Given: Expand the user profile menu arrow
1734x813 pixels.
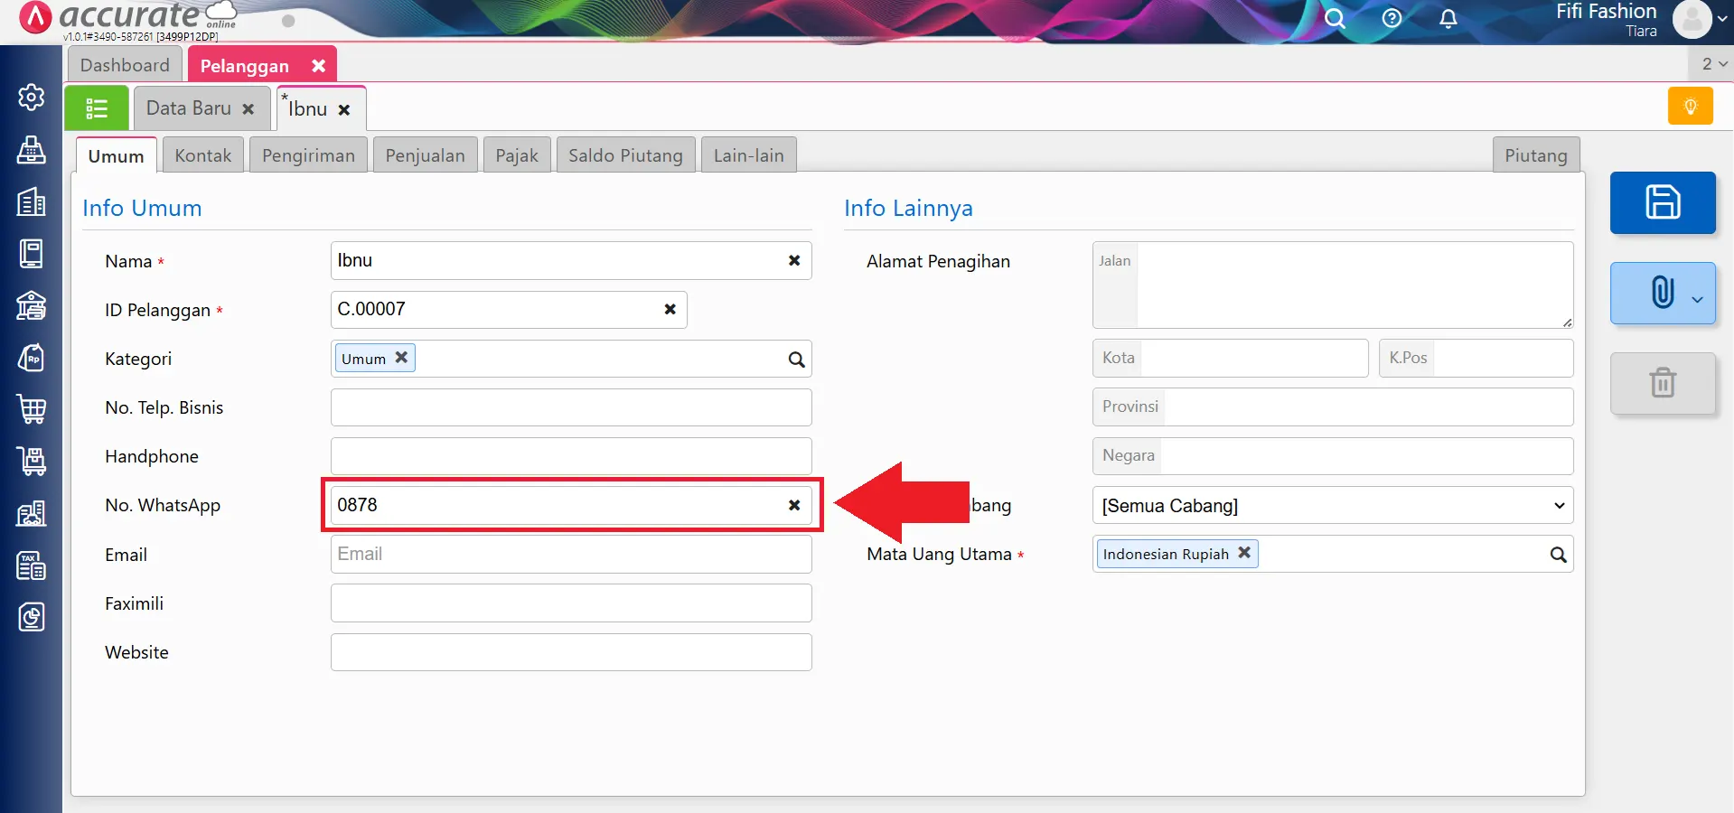Looking at the screenshot, I should pos(1721,19).
